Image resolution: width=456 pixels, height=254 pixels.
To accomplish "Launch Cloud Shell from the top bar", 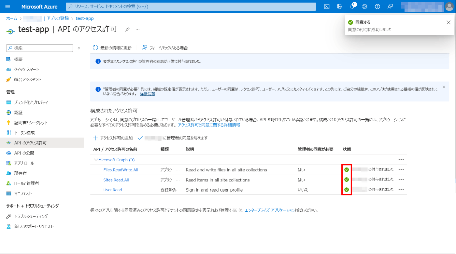I will 327,7.
